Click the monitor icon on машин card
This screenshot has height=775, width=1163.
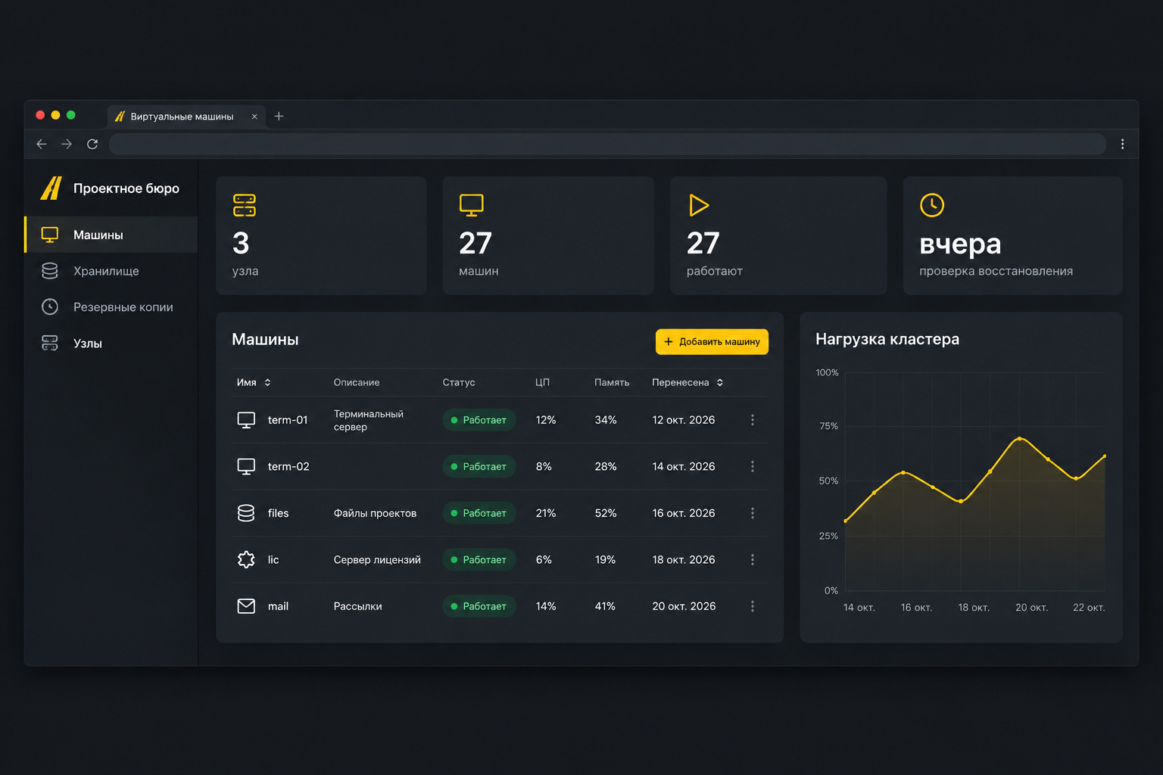[471, 205]
